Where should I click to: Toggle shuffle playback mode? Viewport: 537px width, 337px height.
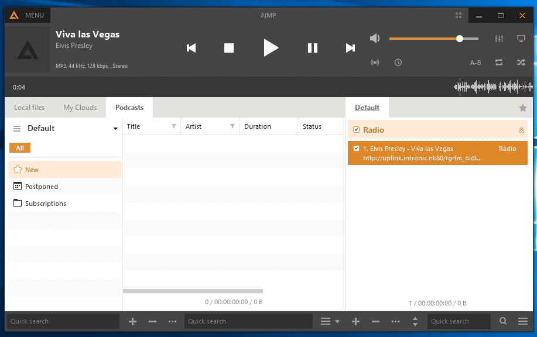(521, 62)
